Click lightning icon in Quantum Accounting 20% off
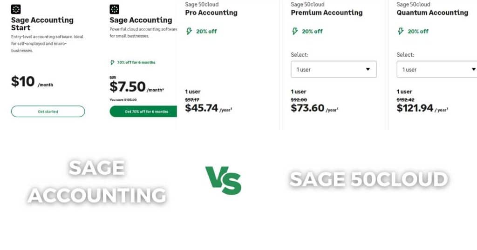 401,31
